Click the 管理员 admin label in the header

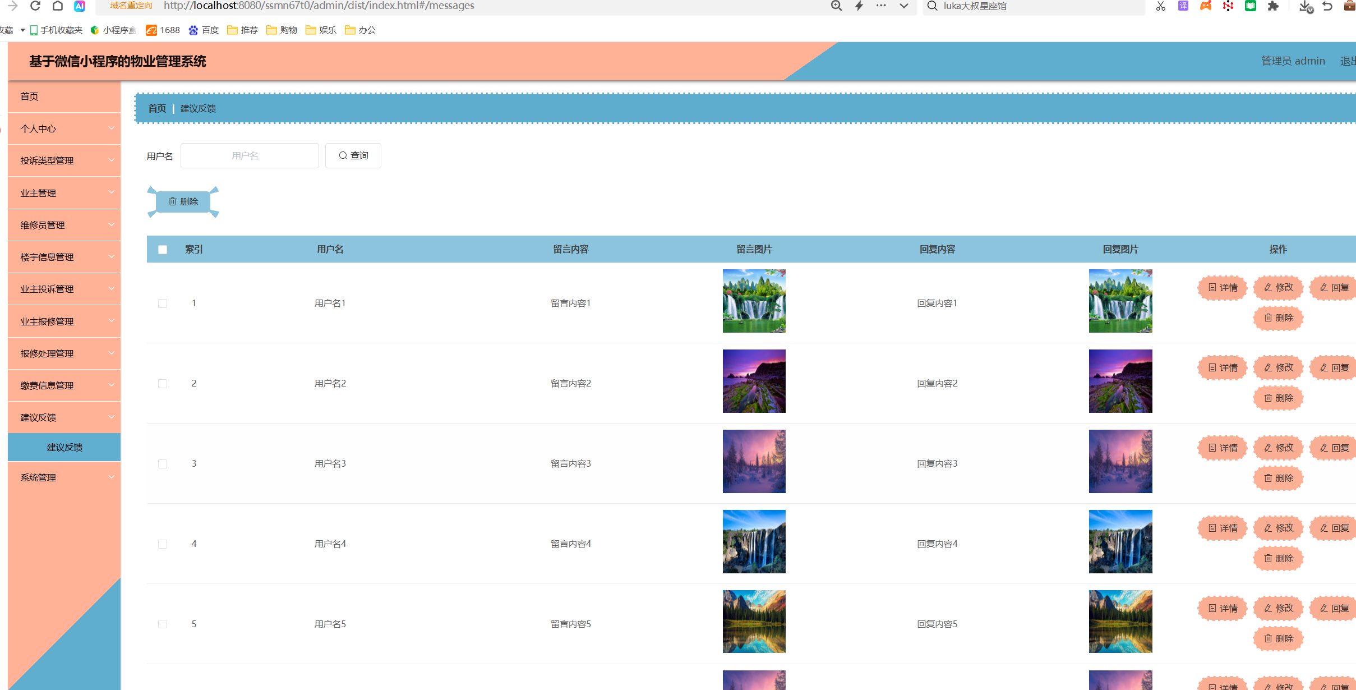coord(1293,61)
